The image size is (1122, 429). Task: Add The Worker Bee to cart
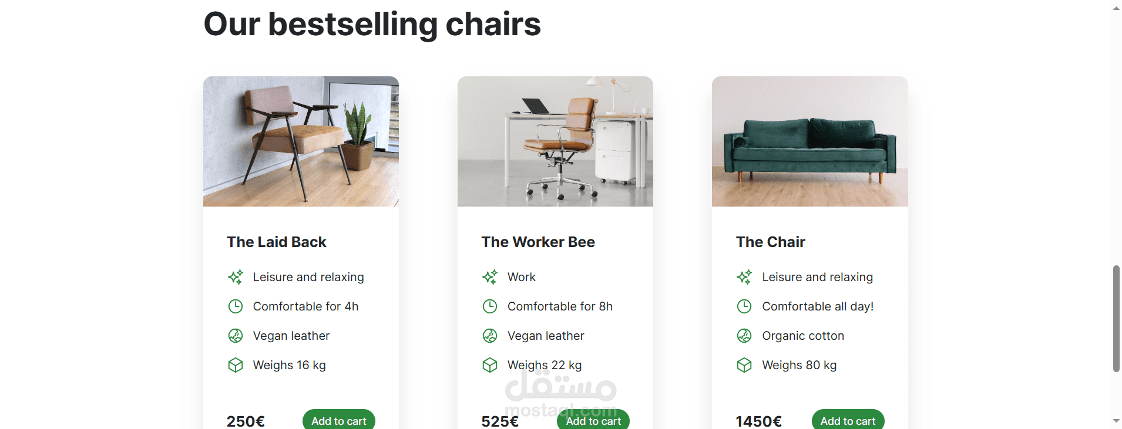(593, 421)
